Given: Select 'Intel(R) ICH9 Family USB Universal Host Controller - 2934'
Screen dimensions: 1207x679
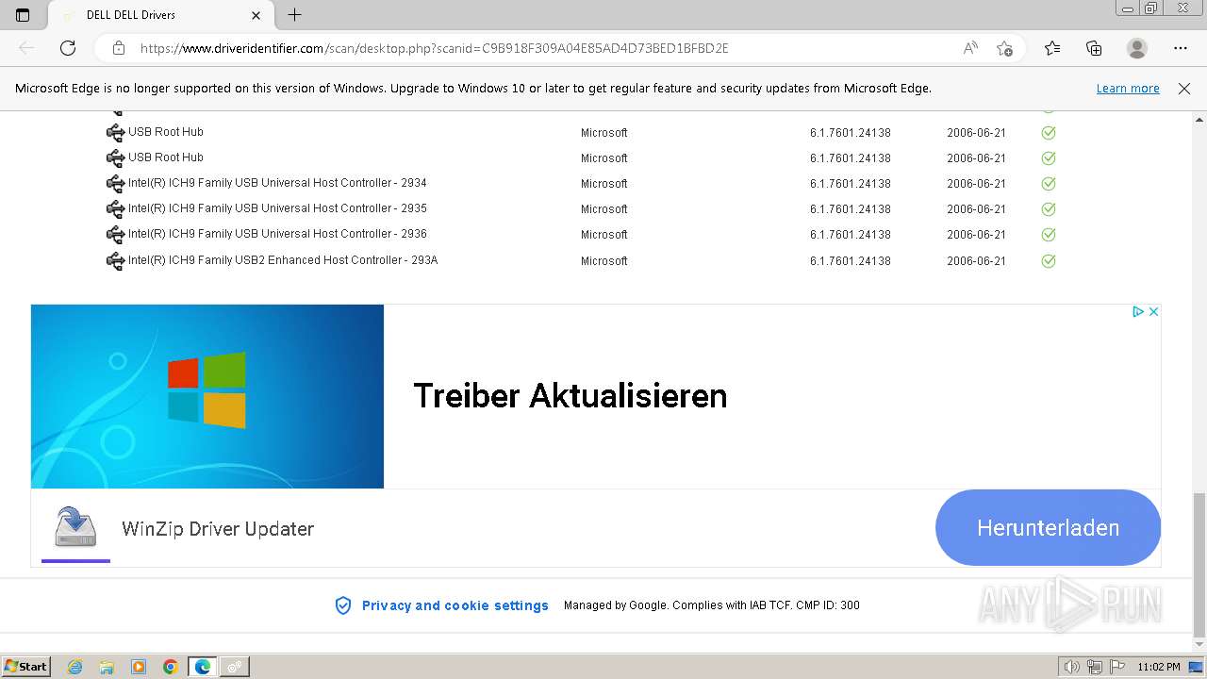Looking at the screenshot, I should point(277,183).
